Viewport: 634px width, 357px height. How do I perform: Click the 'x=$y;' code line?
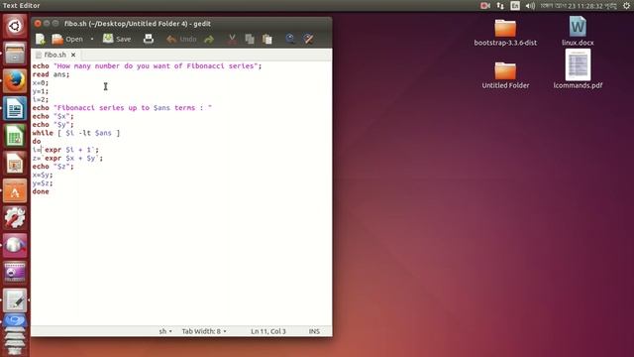point(43,175)
